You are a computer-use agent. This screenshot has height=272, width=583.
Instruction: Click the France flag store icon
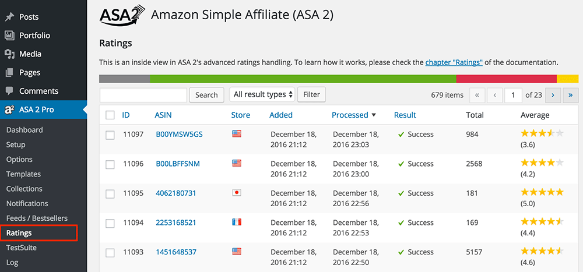click(237, 222)
